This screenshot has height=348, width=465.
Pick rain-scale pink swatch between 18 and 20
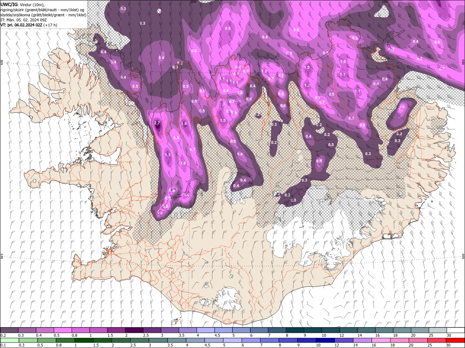tap(400, 340)
